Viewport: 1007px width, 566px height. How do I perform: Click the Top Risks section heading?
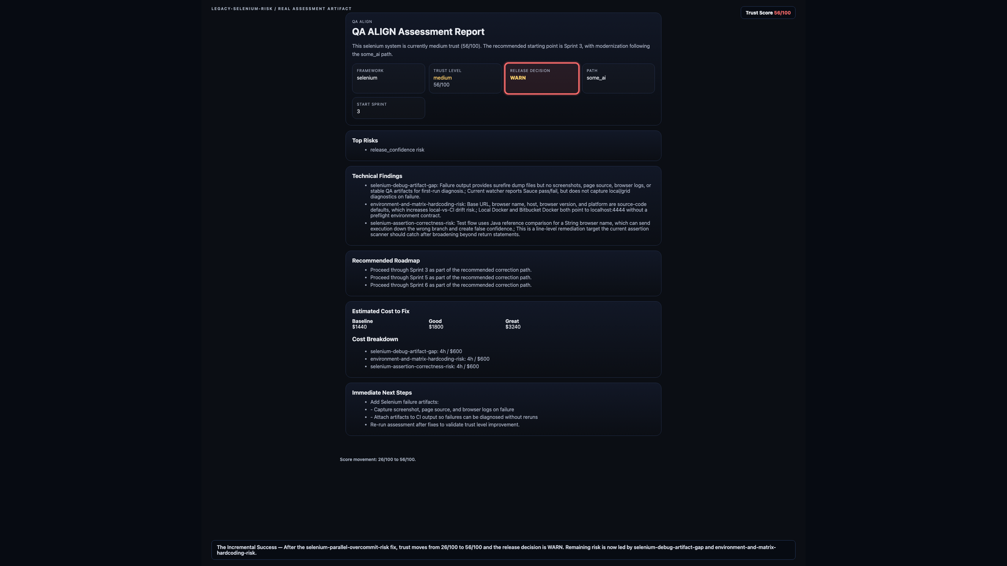point(365,140)
